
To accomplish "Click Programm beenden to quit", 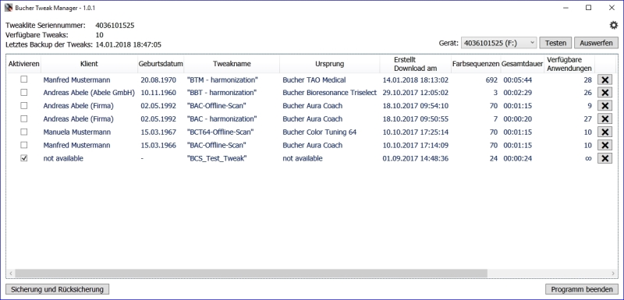I will click(581, 289).
